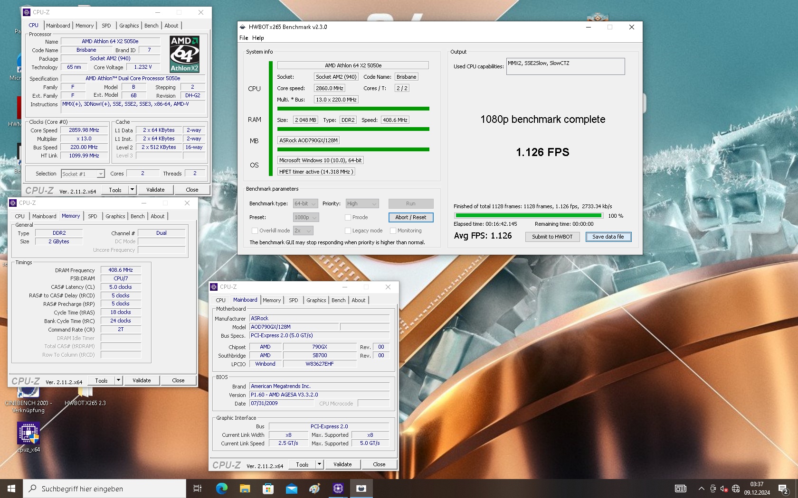Select the CPU tab in CPU-Z Mainboard window
The width and height of the screenshot is (798, 498).
[x=220, y=300]
